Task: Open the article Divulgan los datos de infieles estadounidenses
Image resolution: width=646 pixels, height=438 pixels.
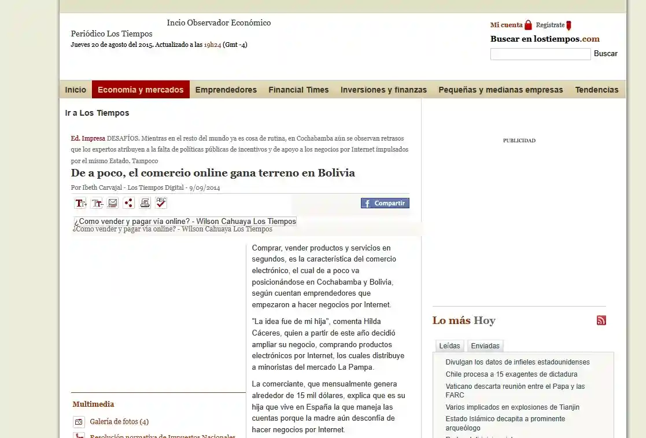Action: tap(518, 362)
